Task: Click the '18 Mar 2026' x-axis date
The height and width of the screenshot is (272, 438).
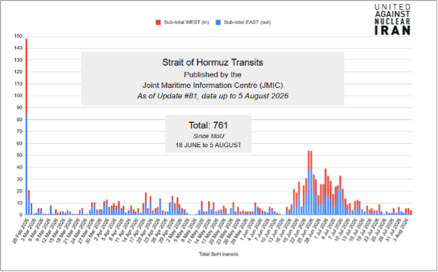Action: (x=63, y=231)
